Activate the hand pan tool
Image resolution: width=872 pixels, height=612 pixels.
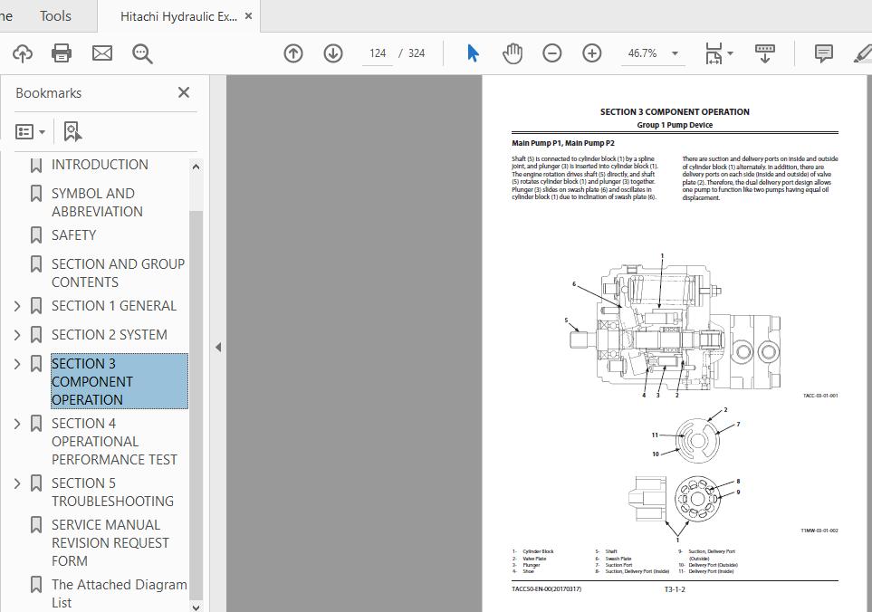tap(513, 53)
